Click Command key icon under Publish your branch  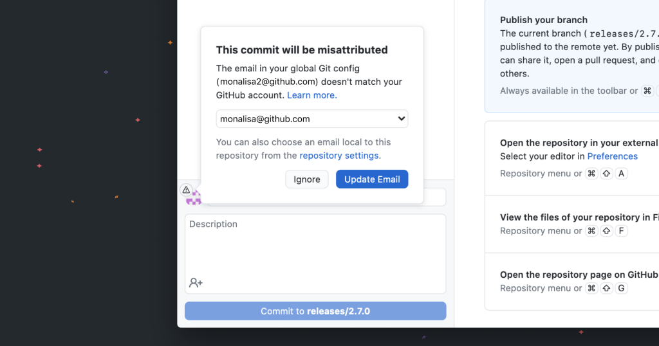coord(647,91)
